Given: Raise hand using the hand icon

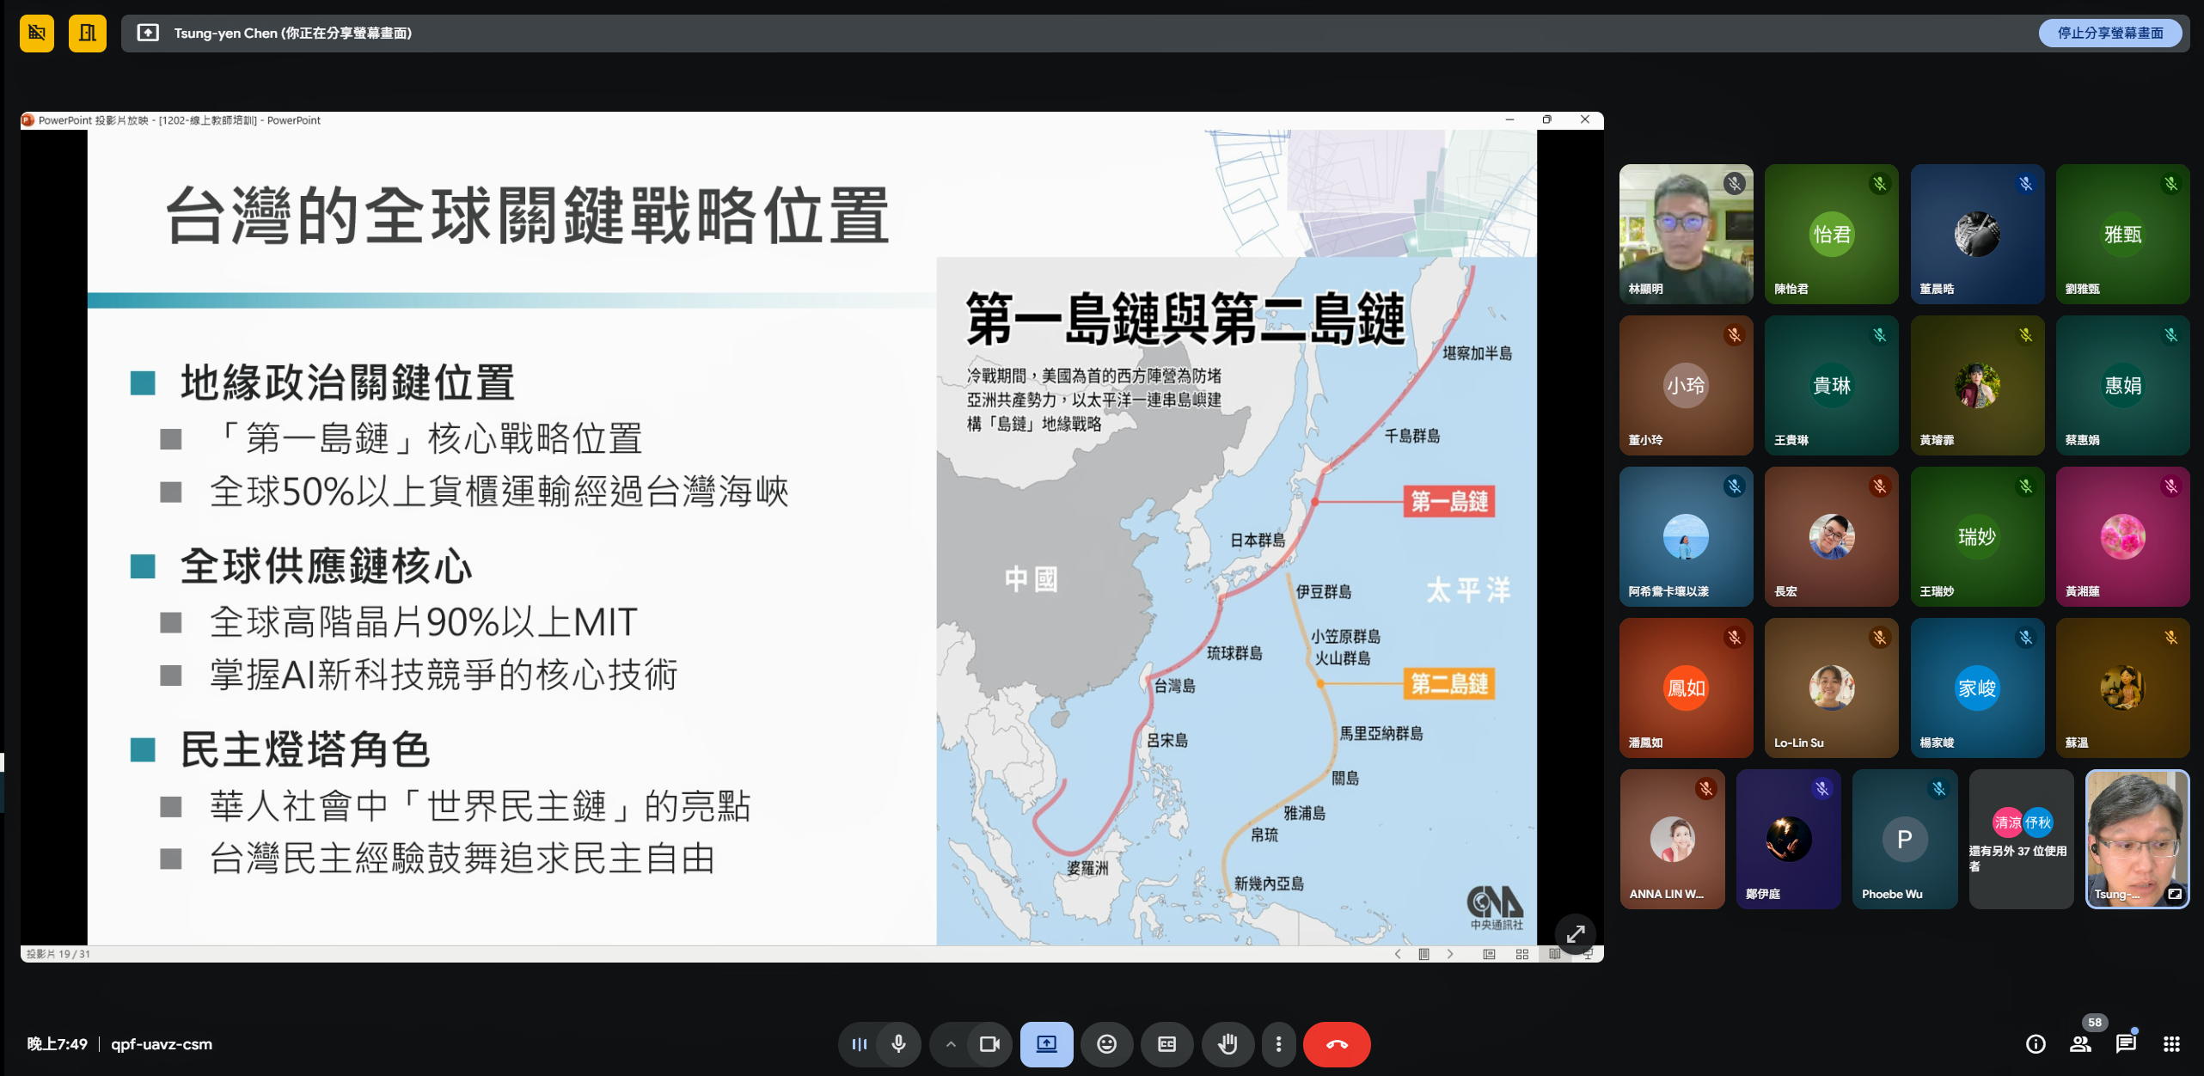Looking at the screenshot, I should (1228, 1043).
